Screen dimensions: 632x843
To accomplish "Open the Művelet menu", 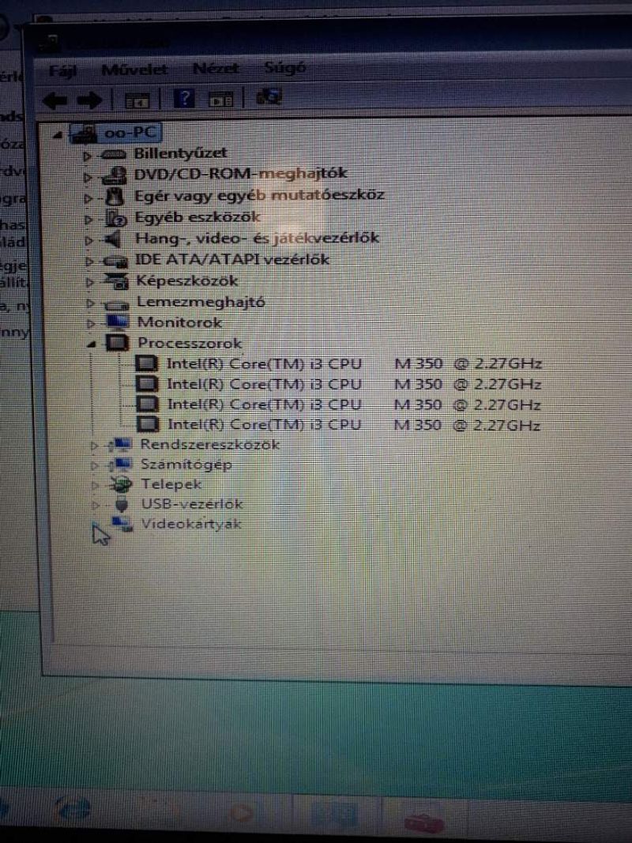I will (x=134, y=70).
